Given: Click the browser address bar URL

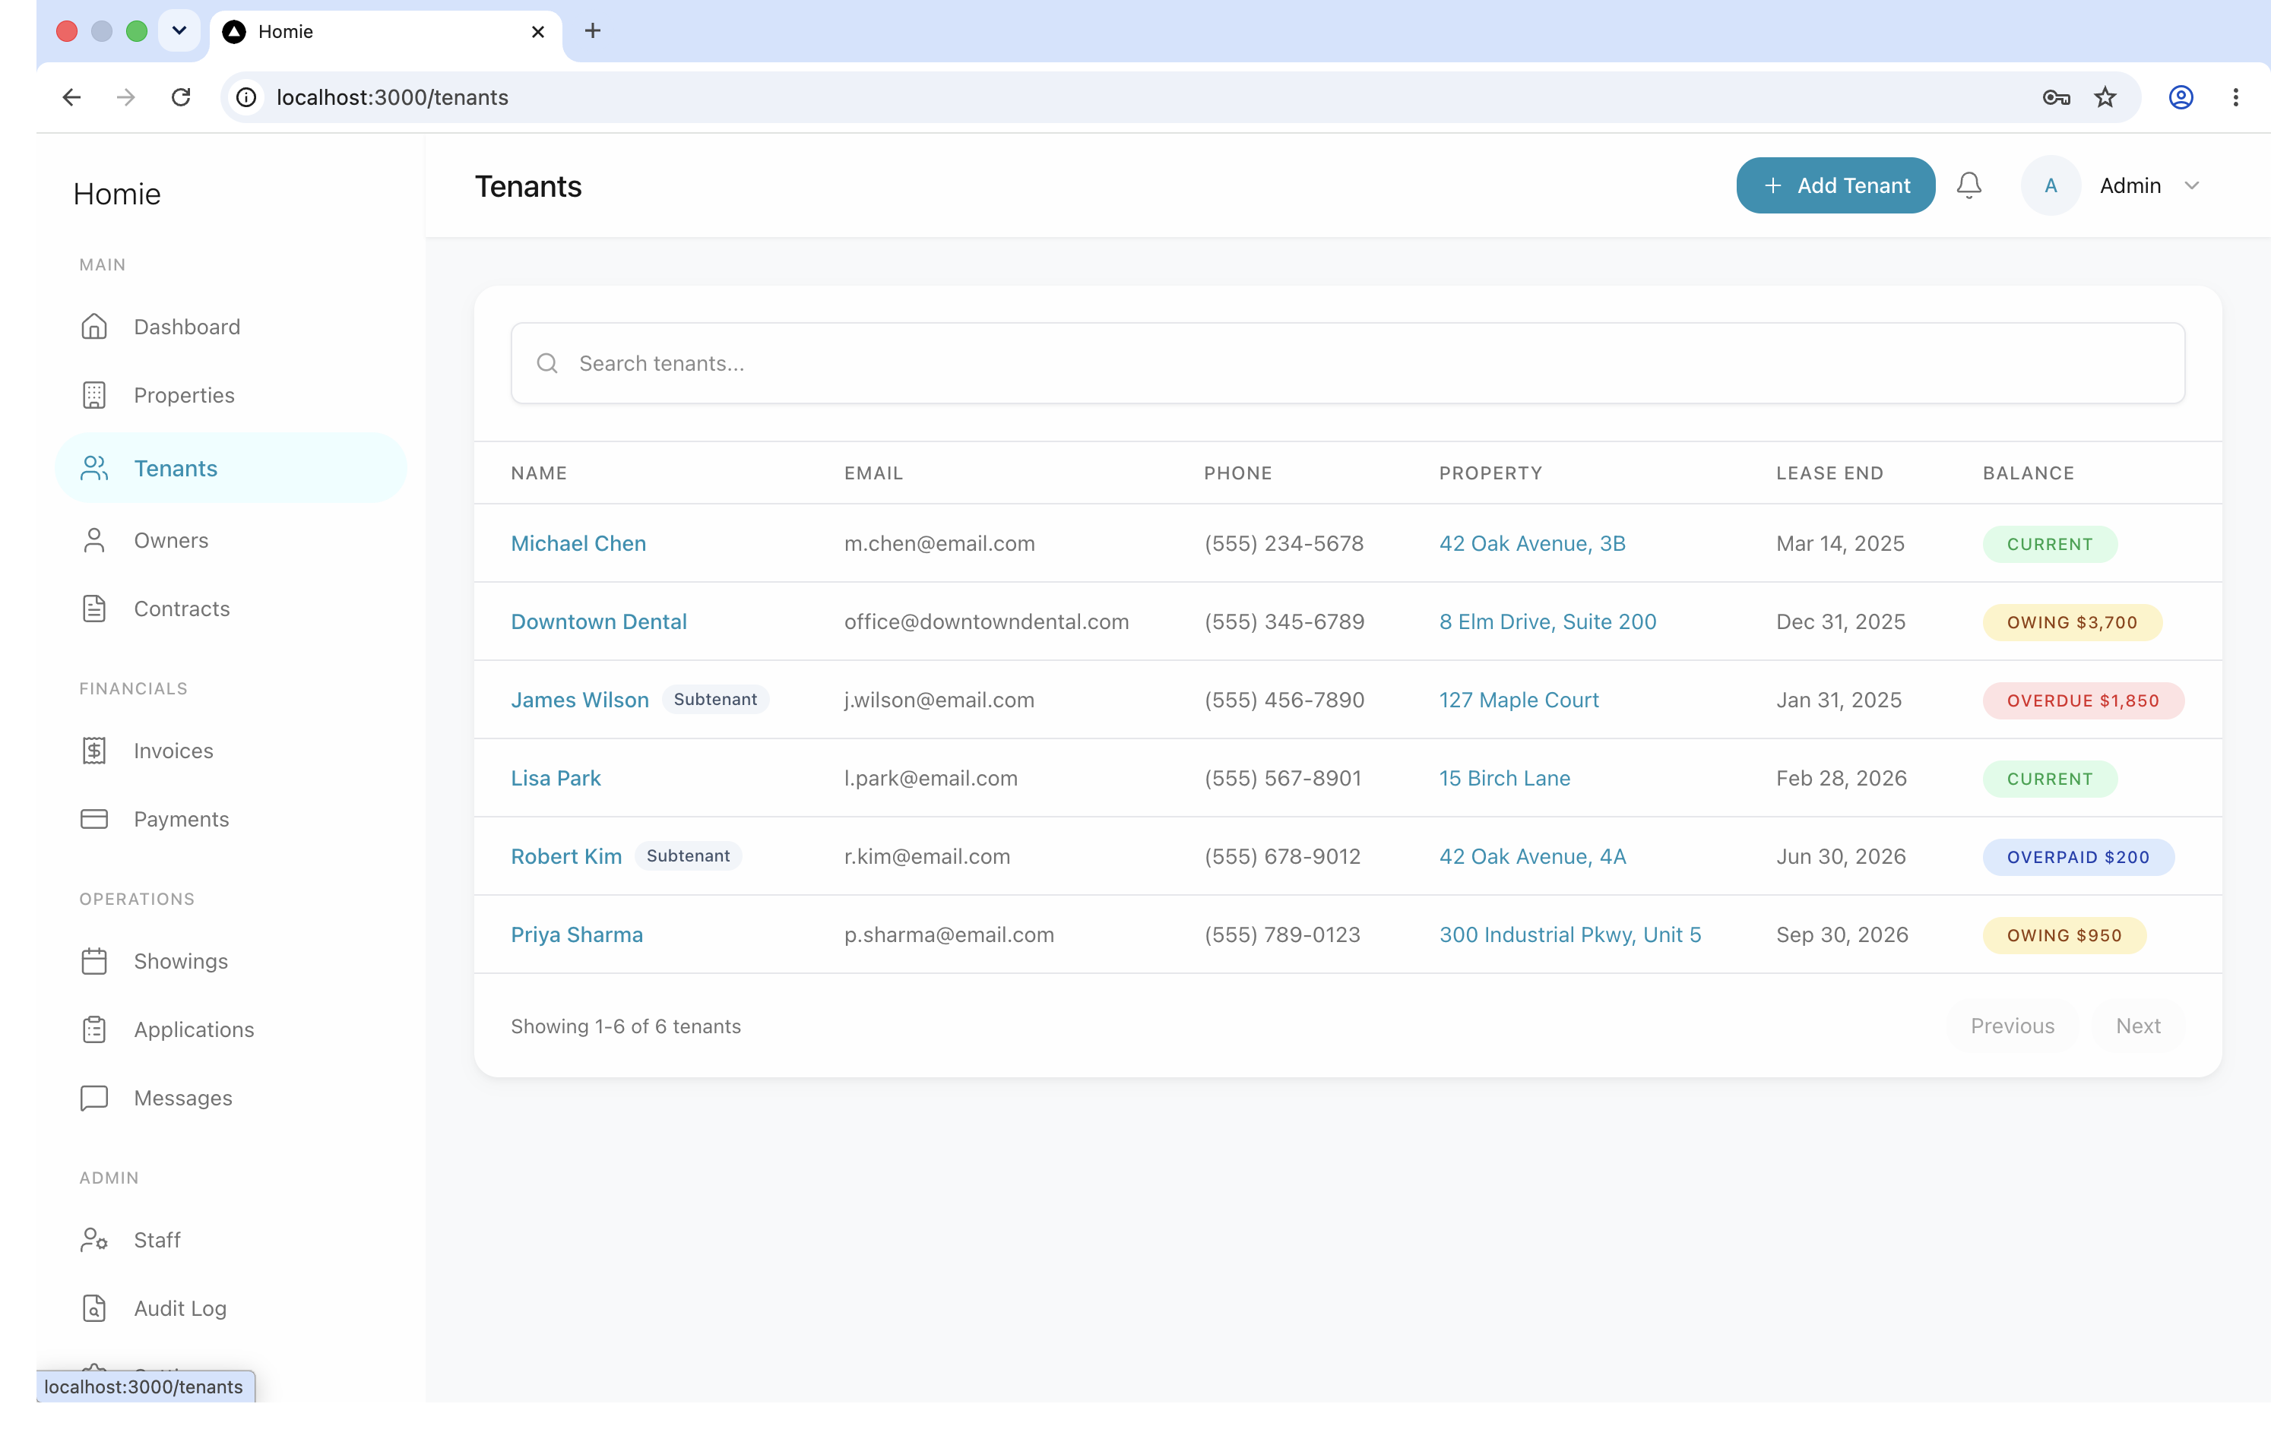Looking at the screenshot, I should (x=392, y=97).
